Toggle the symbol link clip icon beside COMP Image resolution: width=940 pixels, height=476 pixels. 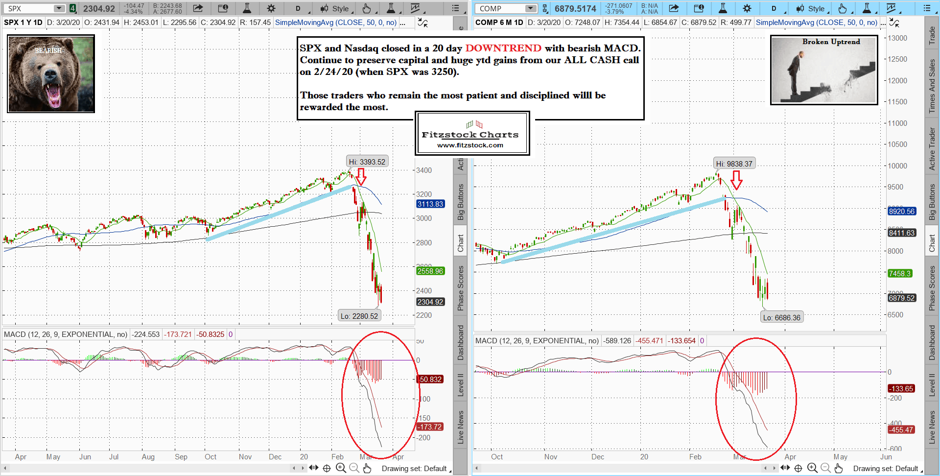[x=544, y=8]
